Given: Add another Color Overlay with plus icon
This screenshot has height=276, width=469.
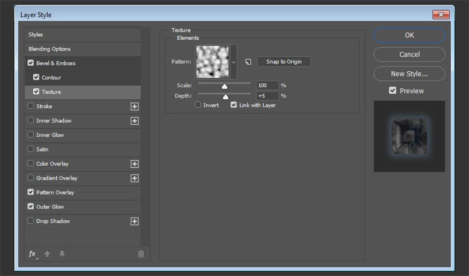Looking at the screenshot, I should pyautogui.click(x=135, y=164).
